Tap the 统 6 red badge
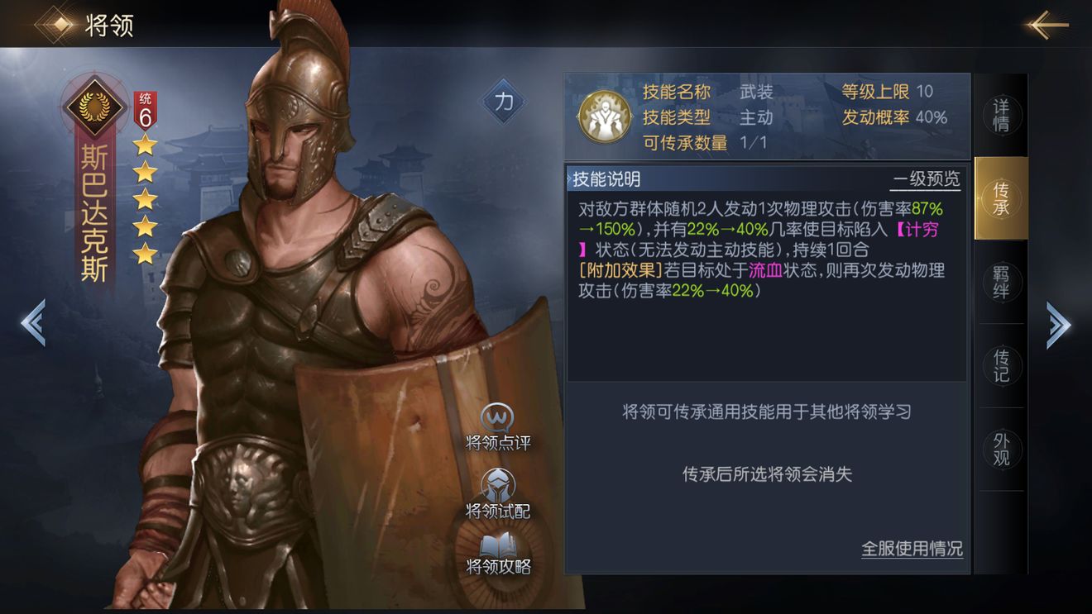The width and height of the screenshot is (1092, 614). 146,110
